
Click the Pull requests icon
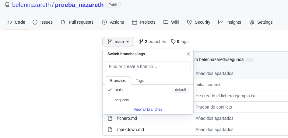click(x=63, y=22)
